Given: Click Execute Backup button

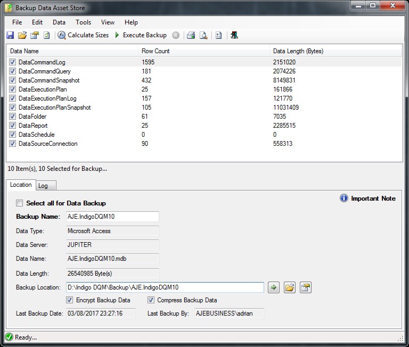Looking at the screenshot, I should coord(141,35).
